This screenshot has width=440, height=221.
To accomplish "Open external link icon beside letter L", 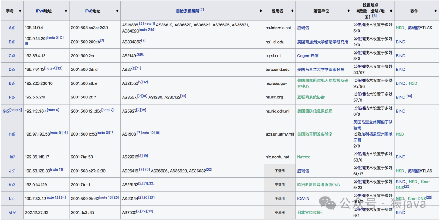I will pyautogui.click(x=13, y=199).
